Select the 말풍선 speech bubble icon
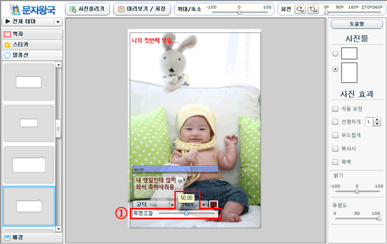 point(7,55)
